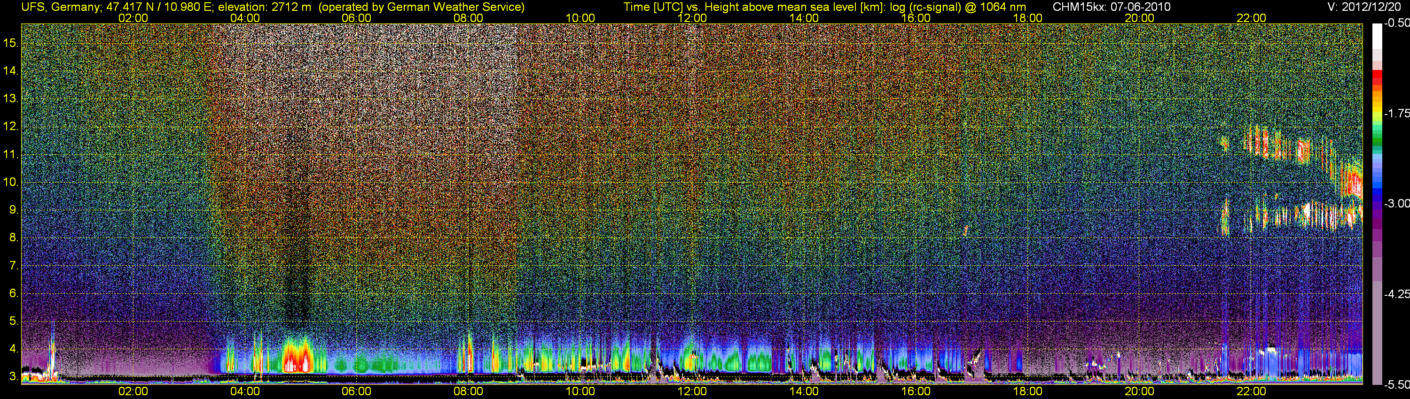Click the 'Time [UTC] vs. Height above mean sea level' caption
1410x399 pixels.
(754, 7)
